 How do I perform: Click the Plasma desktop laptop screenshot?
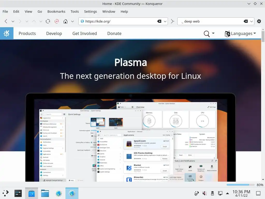click(130, 137)
